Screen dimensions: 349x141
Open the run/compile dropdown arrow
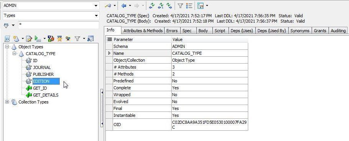point(44,39)
